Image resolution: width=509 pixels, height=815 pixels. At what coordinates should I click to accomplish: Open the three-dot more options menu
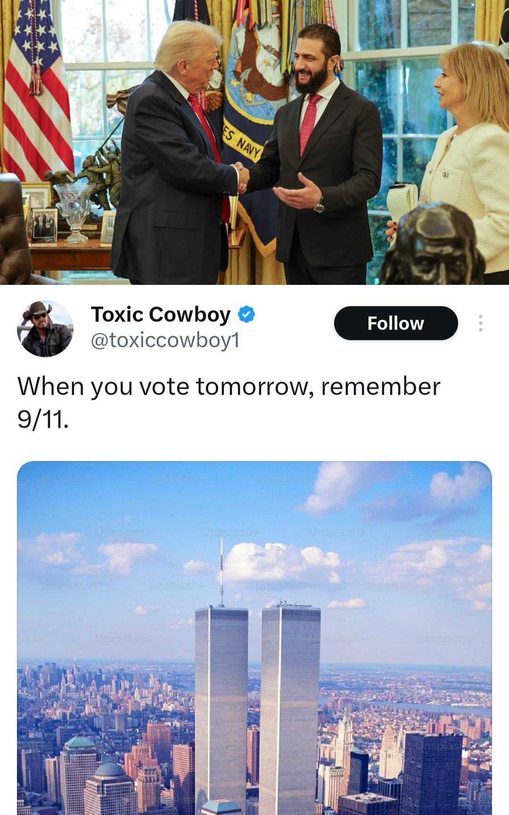tap(480, 323)
